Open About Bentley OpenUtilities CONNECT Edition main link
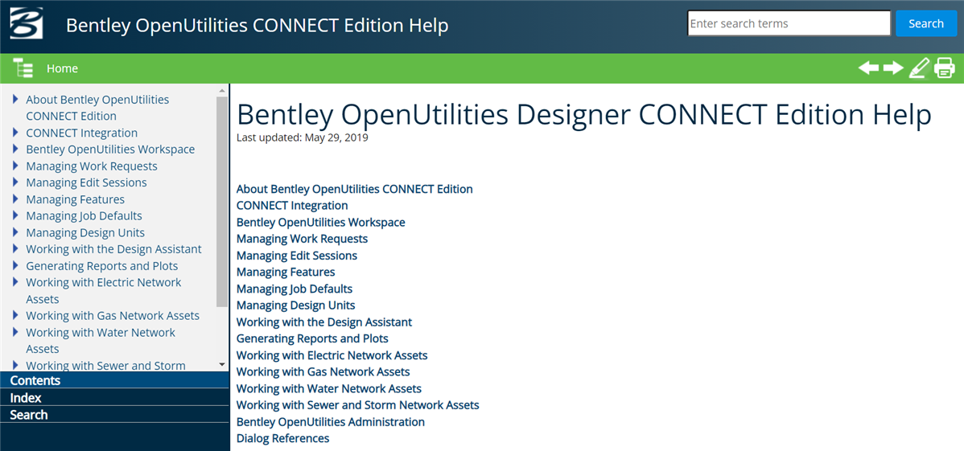 [355, 189]
